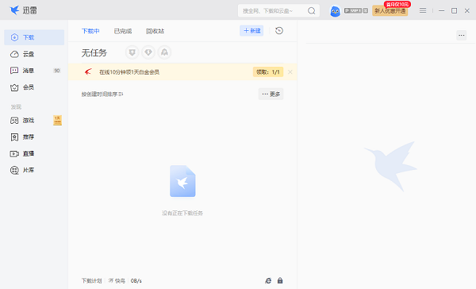Click the 无任务 heading text
The image size is (476, 289).
tap(94, 53)
